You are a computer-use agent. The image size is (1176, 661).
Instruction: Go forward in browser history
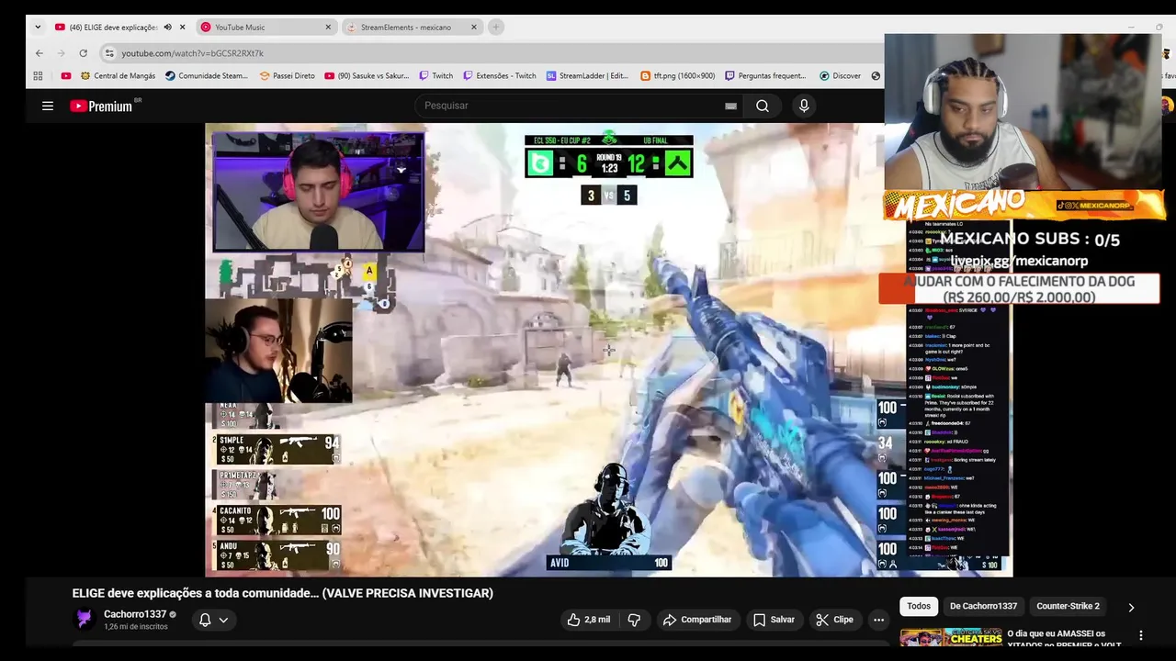tap(61, 53)
